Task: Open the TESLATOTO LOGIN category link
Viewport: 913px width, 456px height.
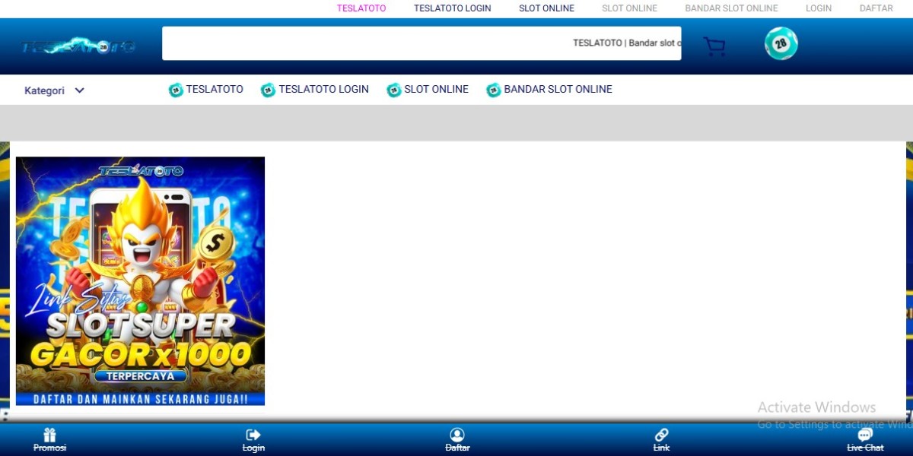Action: pyautogui.click(x=323, y=90)
